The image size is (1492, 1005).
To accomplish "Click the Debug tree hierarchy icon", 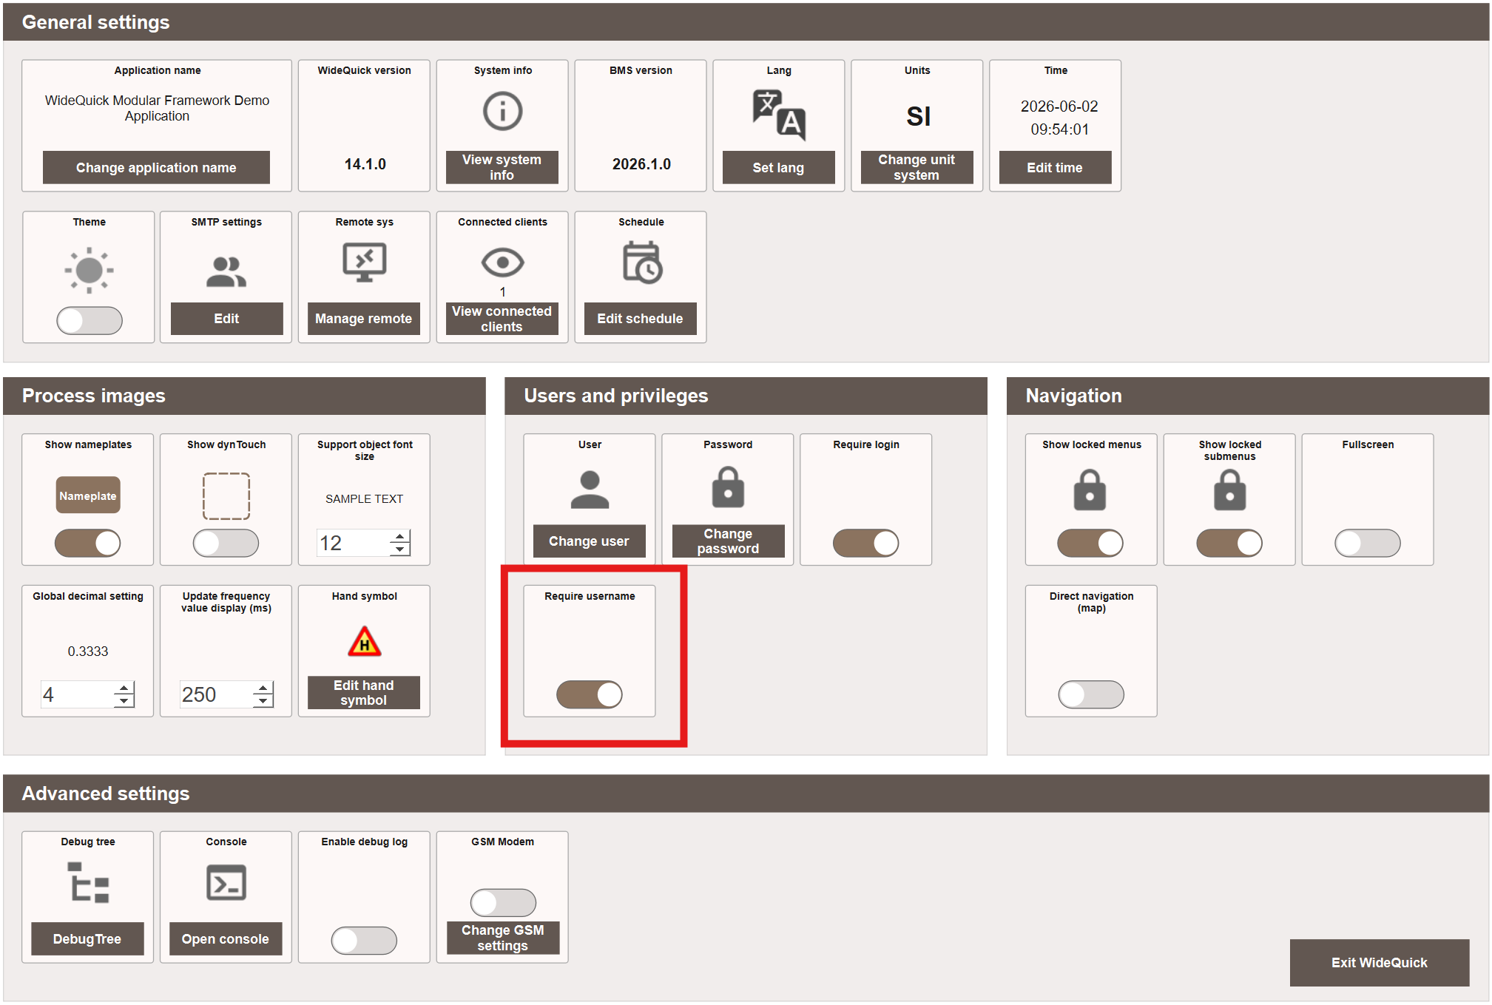I will [88, 882].
